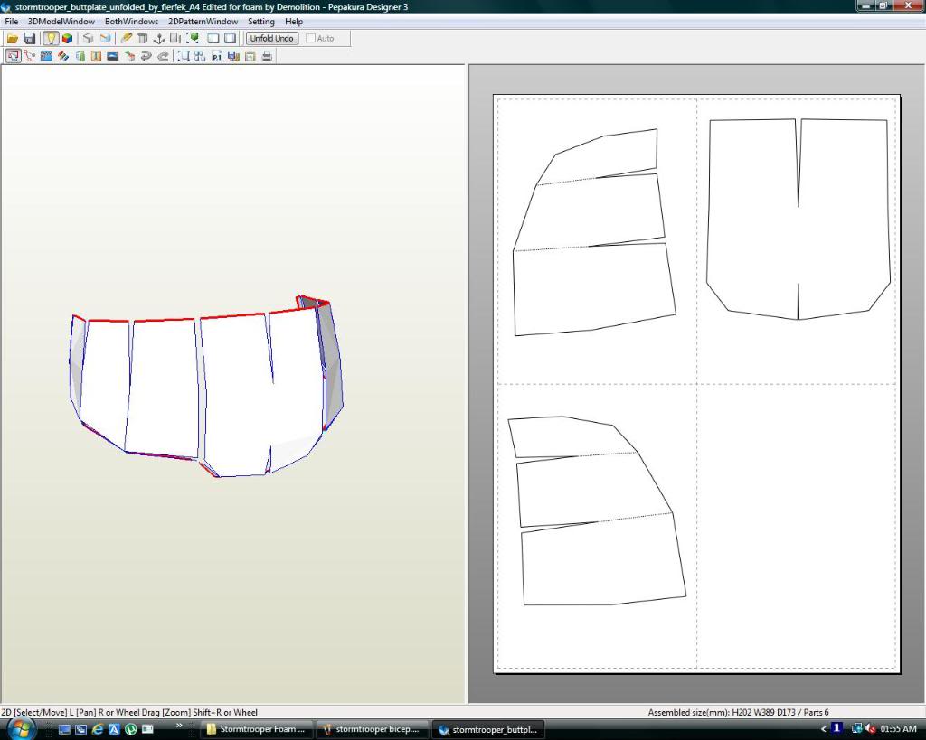Open the BothWindows menu
The image size is (926, 740).
[x=131, y=22]
